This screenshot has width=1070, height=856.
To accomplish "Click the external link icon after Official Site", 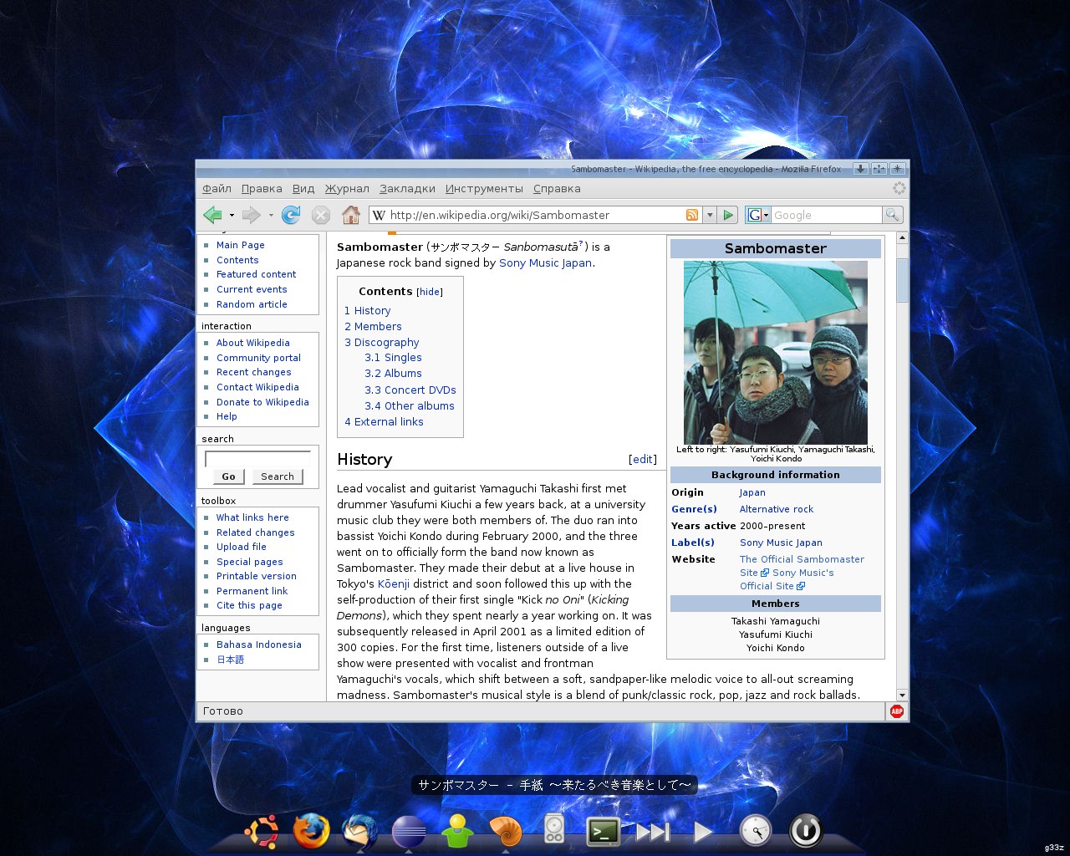I will click(x=801, y=586).
